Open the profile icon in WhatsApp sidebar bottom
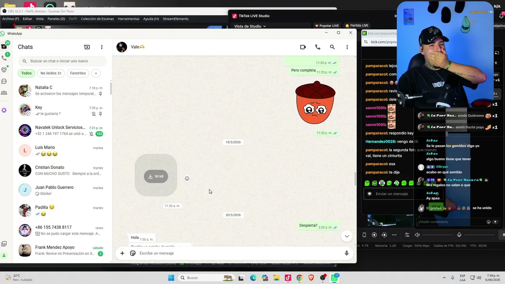Screen dimensions: 505x284 4,255
